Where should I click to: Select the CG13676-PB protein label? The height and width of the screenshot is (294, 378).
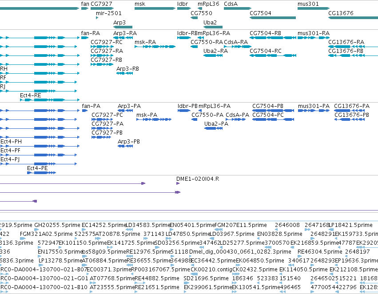pos(352,115)
